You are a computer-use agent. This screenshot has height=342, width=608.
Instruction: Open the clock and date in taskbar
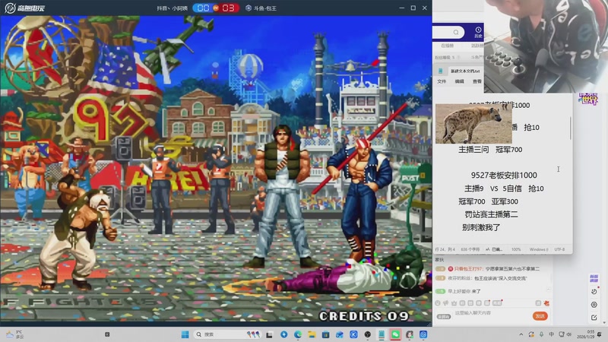coord(585,334)
